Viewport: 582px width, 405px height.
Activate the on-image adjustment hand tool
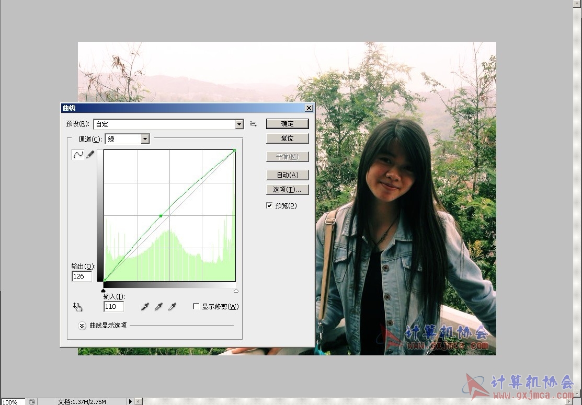[x=77, y=307]
